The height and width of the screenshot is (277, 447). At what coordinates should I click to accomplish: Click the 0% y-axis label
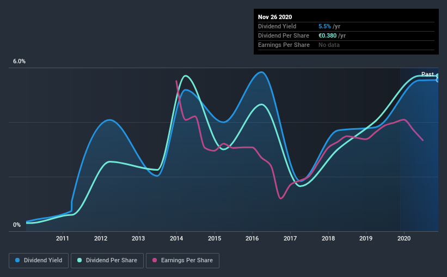coord(17,225)
